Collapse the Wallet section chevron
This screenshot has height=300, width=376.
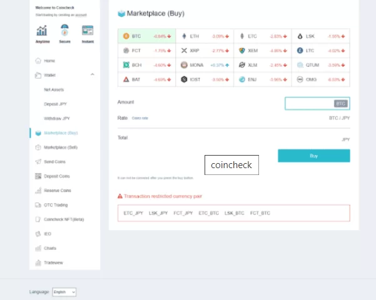click(93, 74)
